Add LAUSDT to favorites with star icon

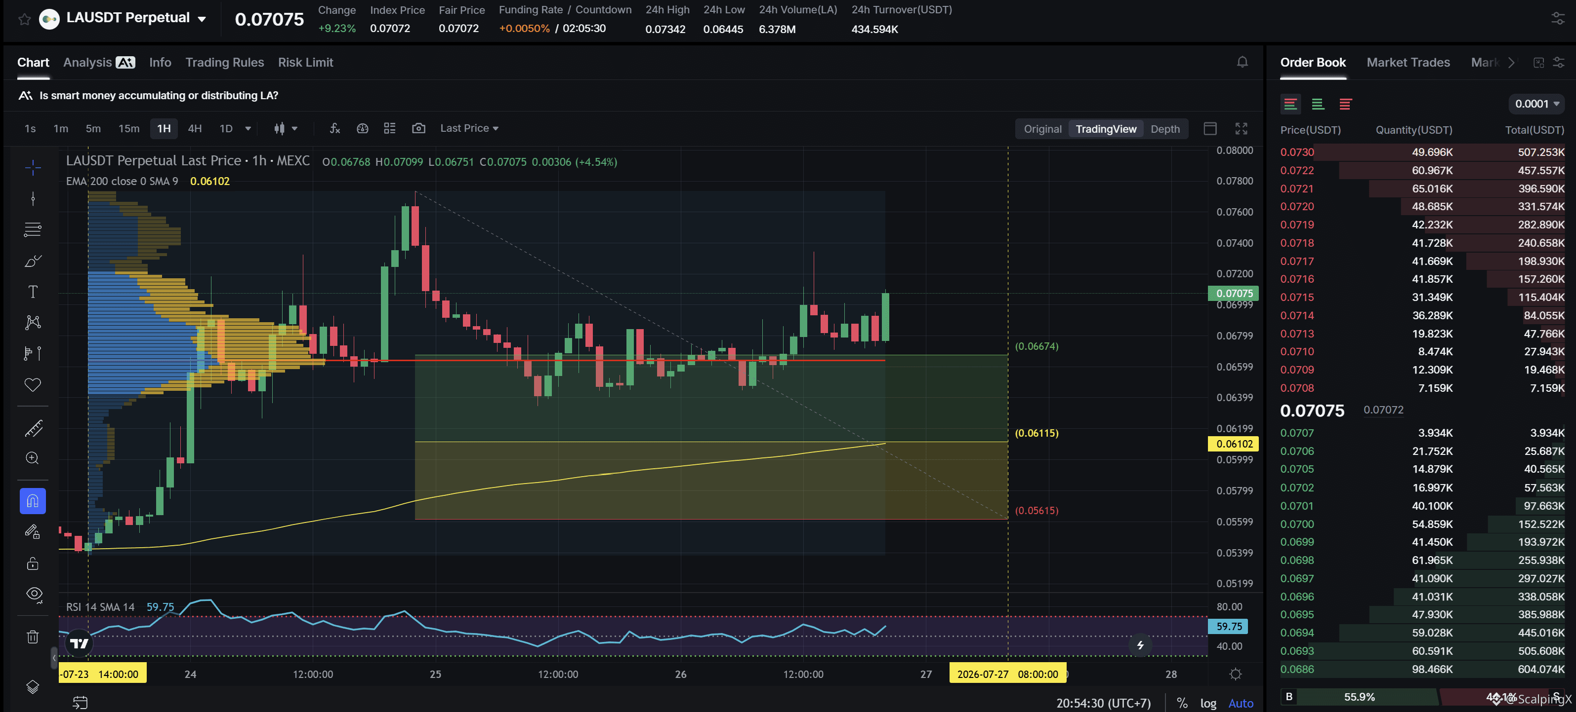[x=25, y=19]
